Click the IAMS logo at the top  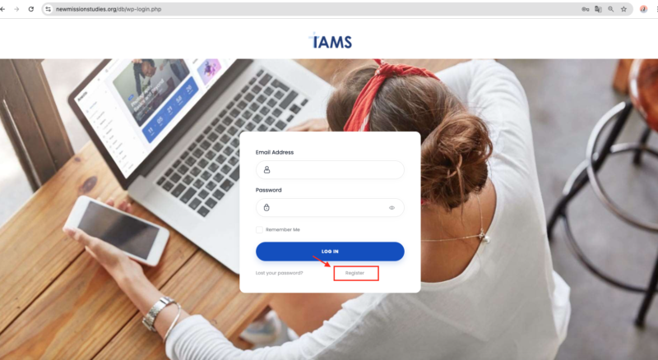(x=331, y=40)
